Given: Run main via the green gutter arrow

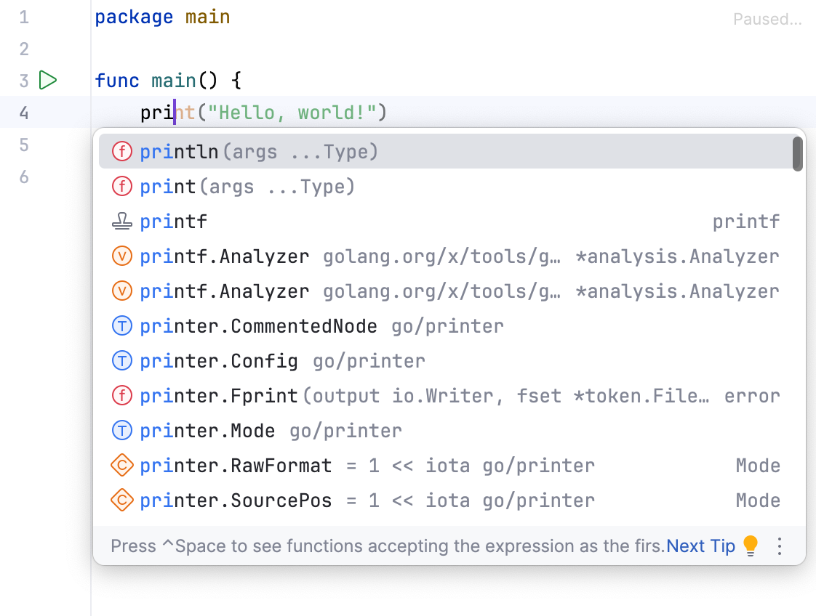Looking at the screenshot, I should [x=47, y=80].
